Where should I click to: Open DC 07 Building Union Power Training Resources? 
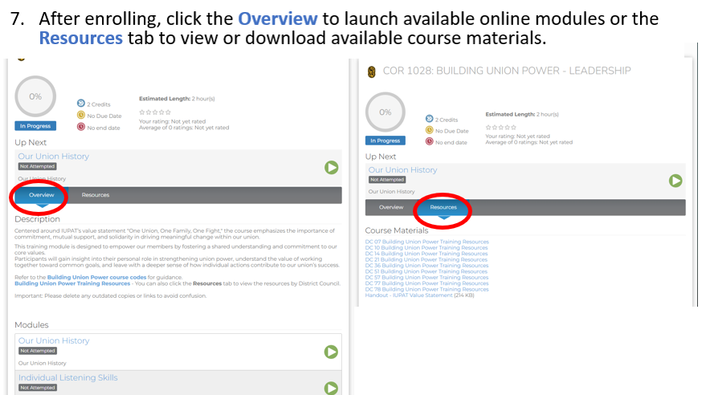[x=427, y=242]
